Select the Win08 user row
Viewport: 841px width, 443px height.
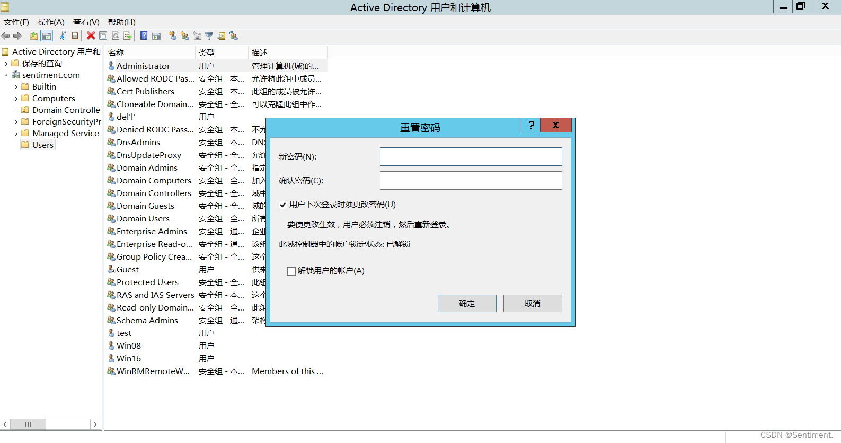click(216, 345)
